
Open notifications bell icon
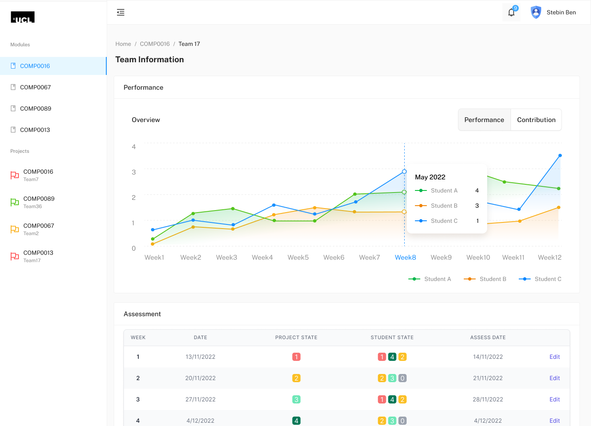pyautogui.click(x=511, y=12)
